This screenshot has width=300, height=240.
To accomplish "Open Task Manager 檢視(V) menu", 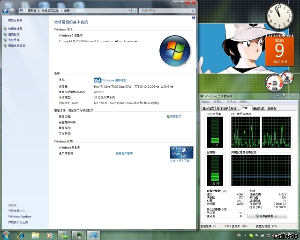I will (x=231, y=102).
